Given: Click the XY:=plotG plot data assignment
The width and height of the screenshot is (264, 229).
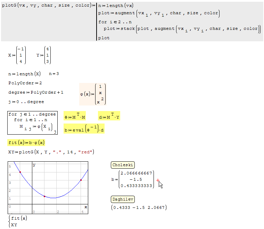Looking at the screenshot, I should pos(51,152).
